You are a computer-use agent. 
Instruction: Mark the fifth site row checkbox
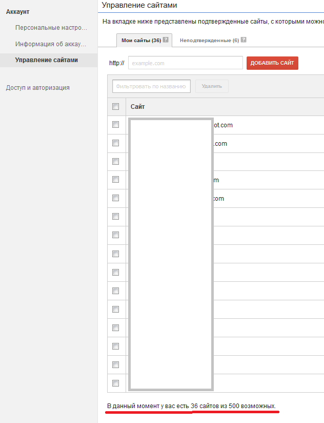(x=116, y=198)
